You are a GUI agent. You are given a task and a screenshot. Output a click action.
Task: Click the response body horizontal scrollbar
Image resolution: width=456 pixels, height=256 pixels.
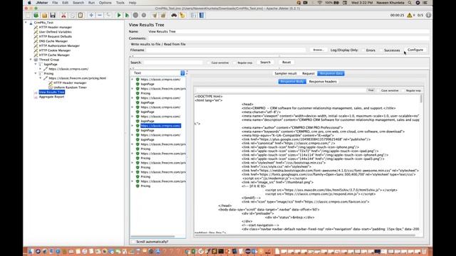pos(304,235)
